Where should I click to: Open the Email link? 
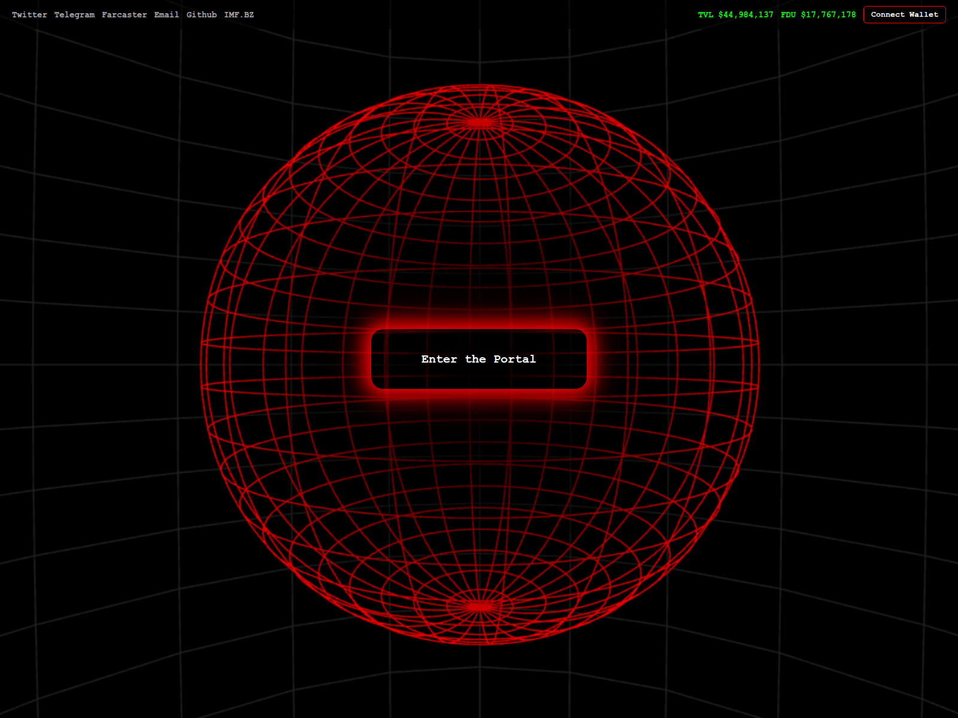(x=166, y=15)
